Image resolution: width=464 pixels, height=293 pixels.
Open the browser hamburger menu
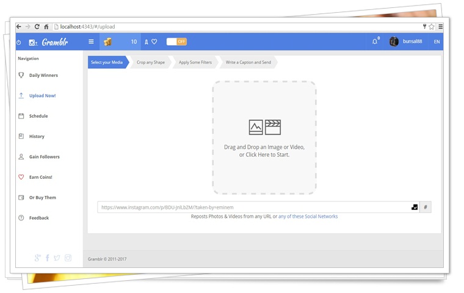coord(441,27)
